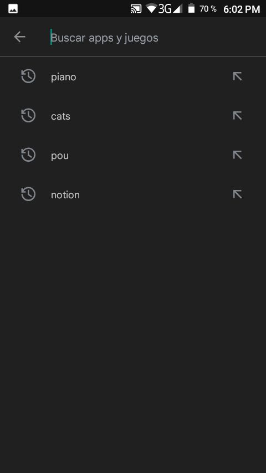Screen dimensions: 266x473
Task: Tap the cast icon in status bar
Action: [136, 9]
